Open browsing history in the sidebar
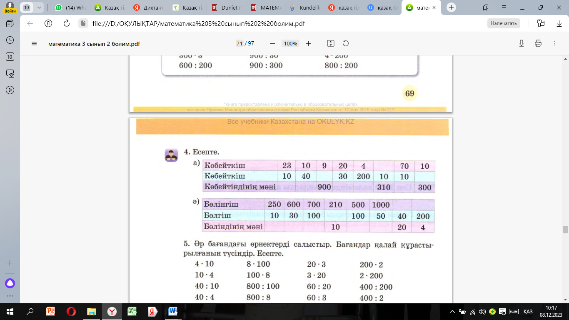569x320 pixels. click(10, 40)
